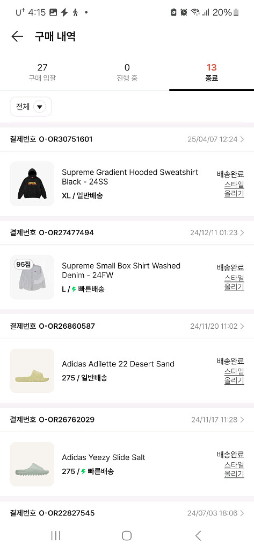254x551 pixels.
Task: Open details chevron for order O-OR26762029
Action: pyautogui.click(x=242, y=420)
